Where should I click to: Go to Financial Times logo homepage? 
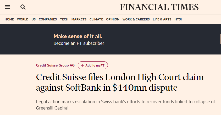(x=159, y=7)
